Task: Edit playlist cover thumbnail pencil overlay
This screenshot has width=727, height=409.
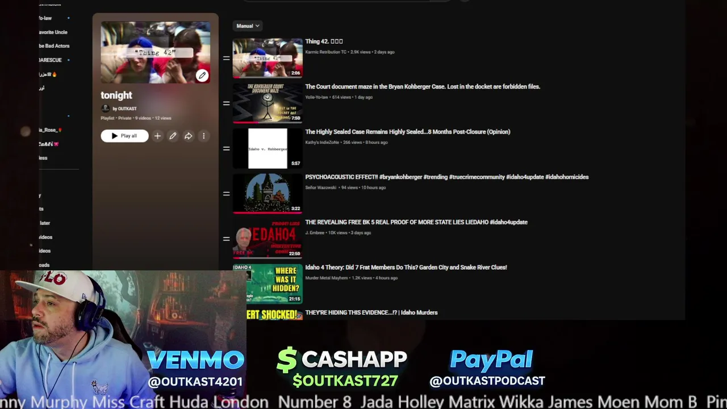Action: coord(202,75)
